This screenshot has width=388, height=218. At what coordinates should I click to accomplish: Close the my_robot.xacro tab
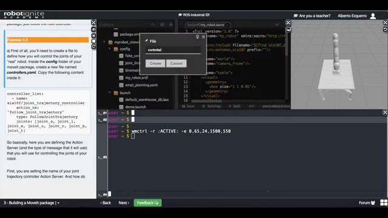pos(227,25)
